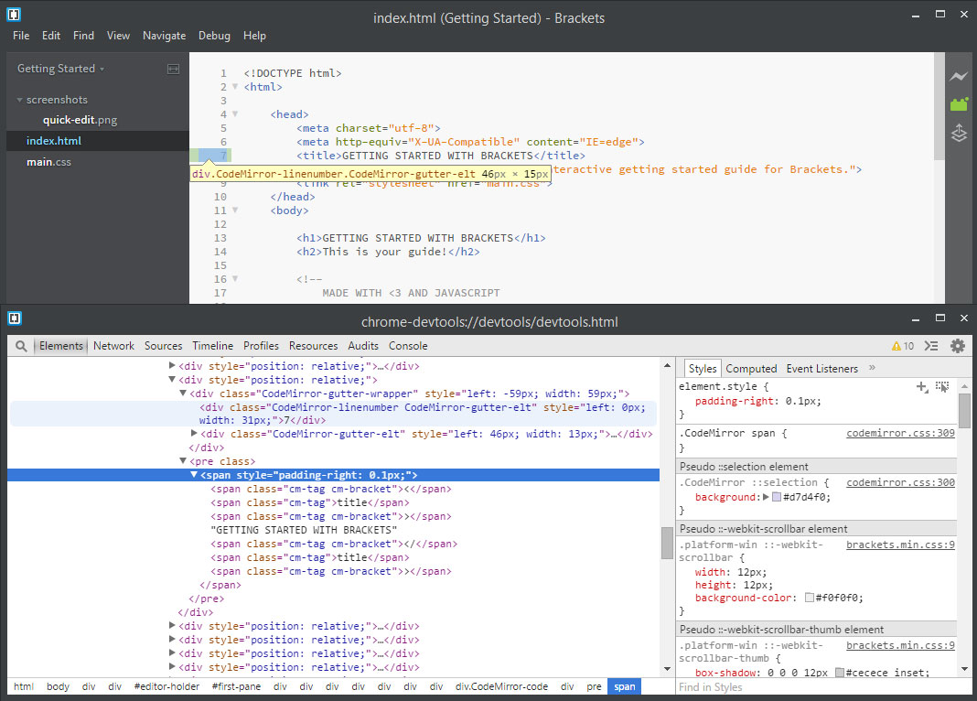This screenshot has height=701, width=977.
Task: Add new style rule plus icon
Action: (x=922, y=387)
